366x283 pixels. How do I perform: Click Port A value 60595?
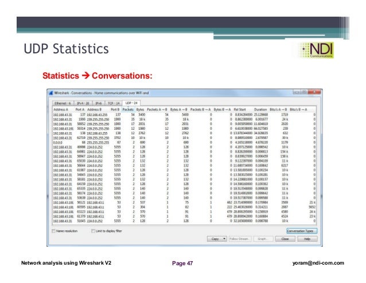click(81, 207)
